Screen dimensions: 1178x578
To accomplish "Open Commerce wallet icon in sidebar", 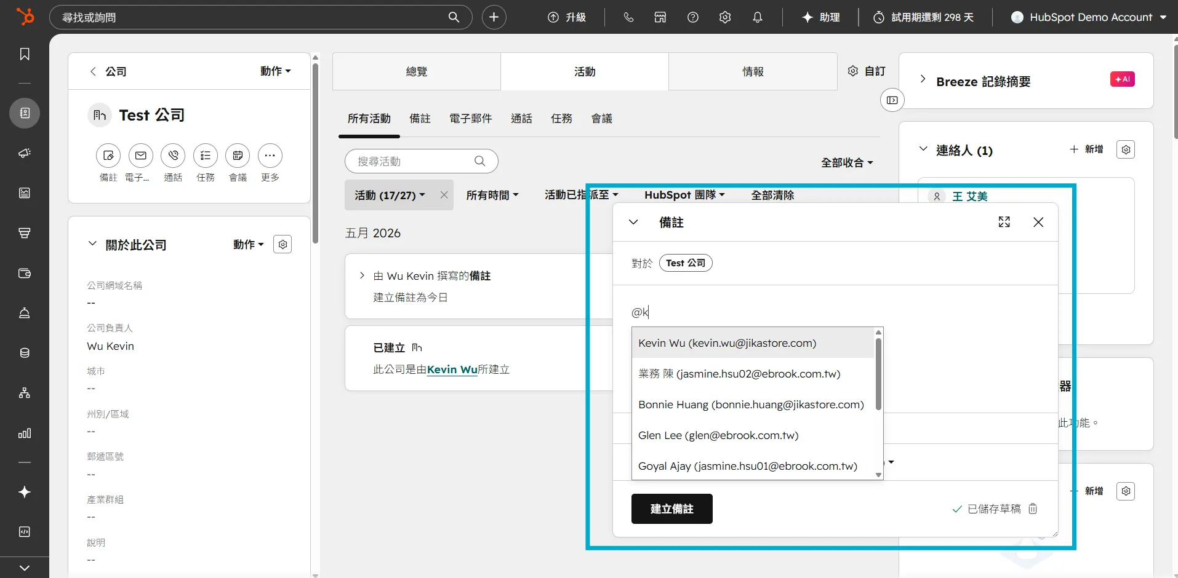I will [x=25, y=273].
